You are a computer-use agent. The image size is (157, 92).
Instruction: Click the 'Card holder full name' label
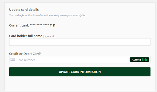coord(26,36)
